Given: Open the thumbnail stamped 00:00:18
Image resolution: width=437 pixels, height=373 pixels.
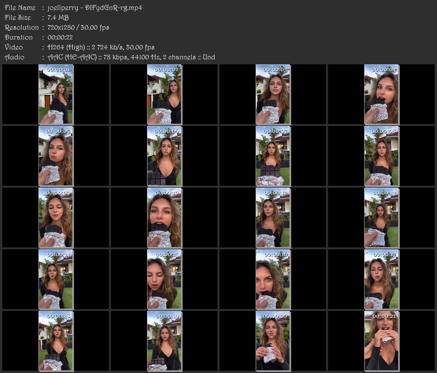Looking at the screenshot, I should point(56,341).
